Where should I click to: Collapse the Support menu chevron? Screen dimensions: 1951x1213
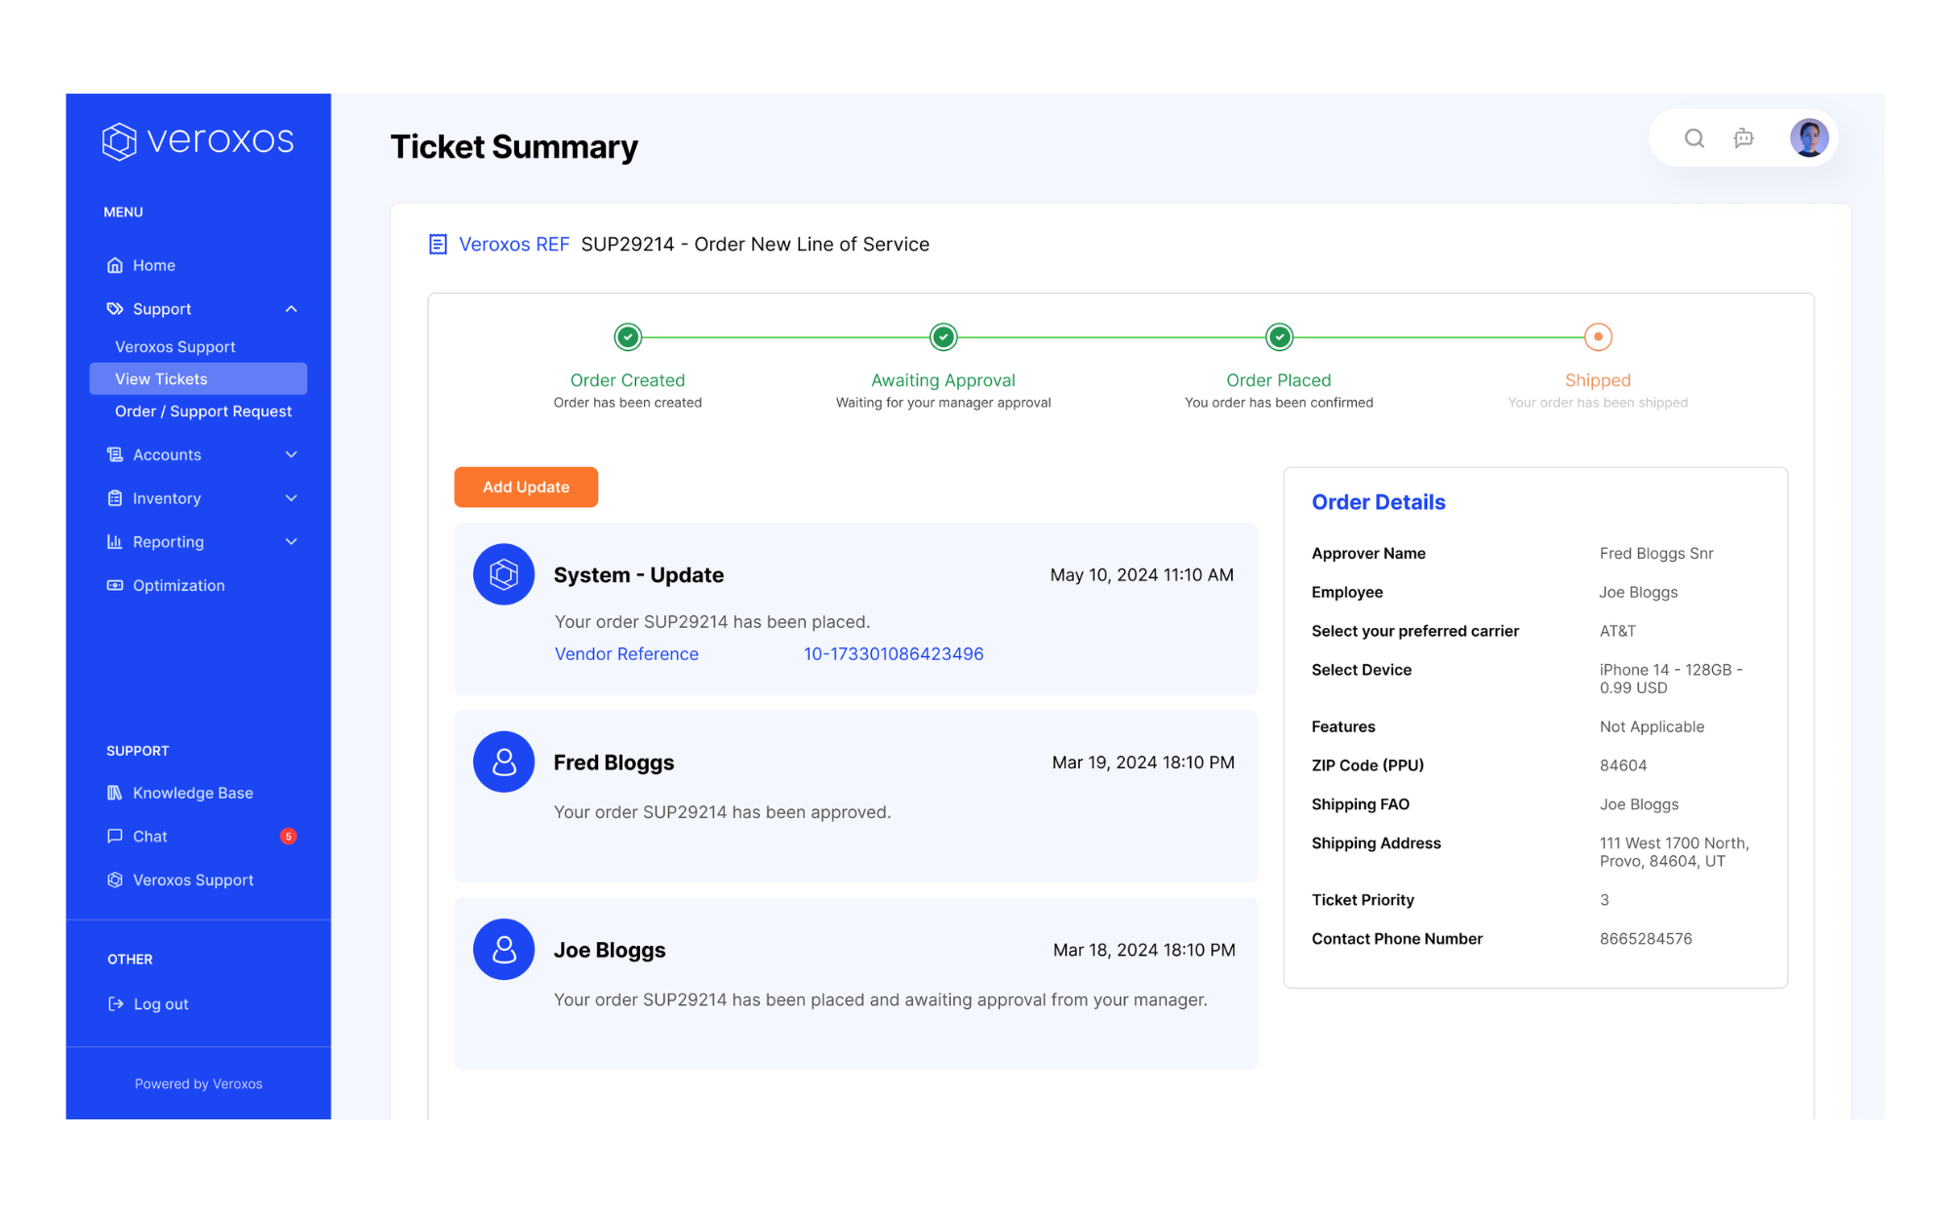click(x=291, y=309)
